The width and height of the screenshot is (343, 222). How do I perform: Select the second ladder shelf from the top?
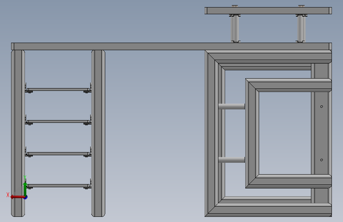58,122
